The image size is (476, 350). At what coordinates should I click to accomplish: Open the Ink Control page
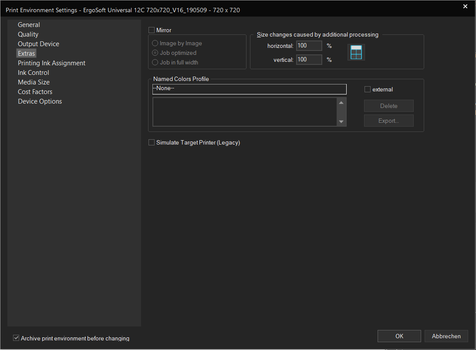click(34, 73)
